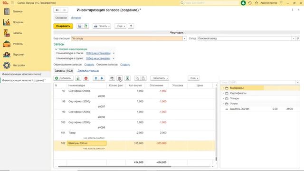The image size is (304, 171).
Task: Click the copy row icon beside Добавить
Action: [78, 78]
